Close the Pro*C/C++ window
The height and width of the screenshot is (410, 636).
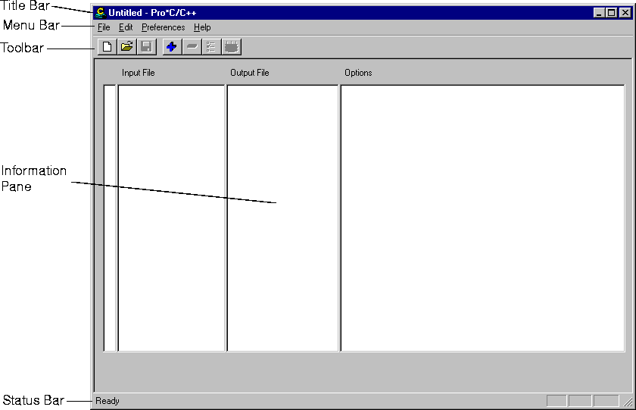[625, 13]
